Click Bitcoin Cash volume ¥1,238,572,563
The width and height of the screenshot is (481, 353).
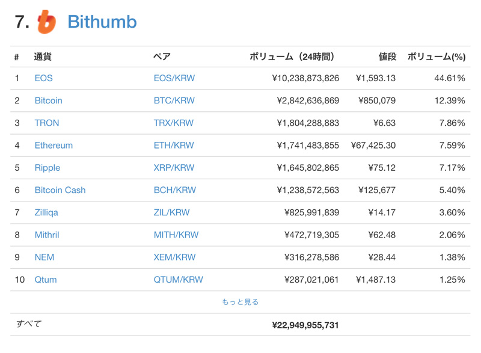(308, 190)
